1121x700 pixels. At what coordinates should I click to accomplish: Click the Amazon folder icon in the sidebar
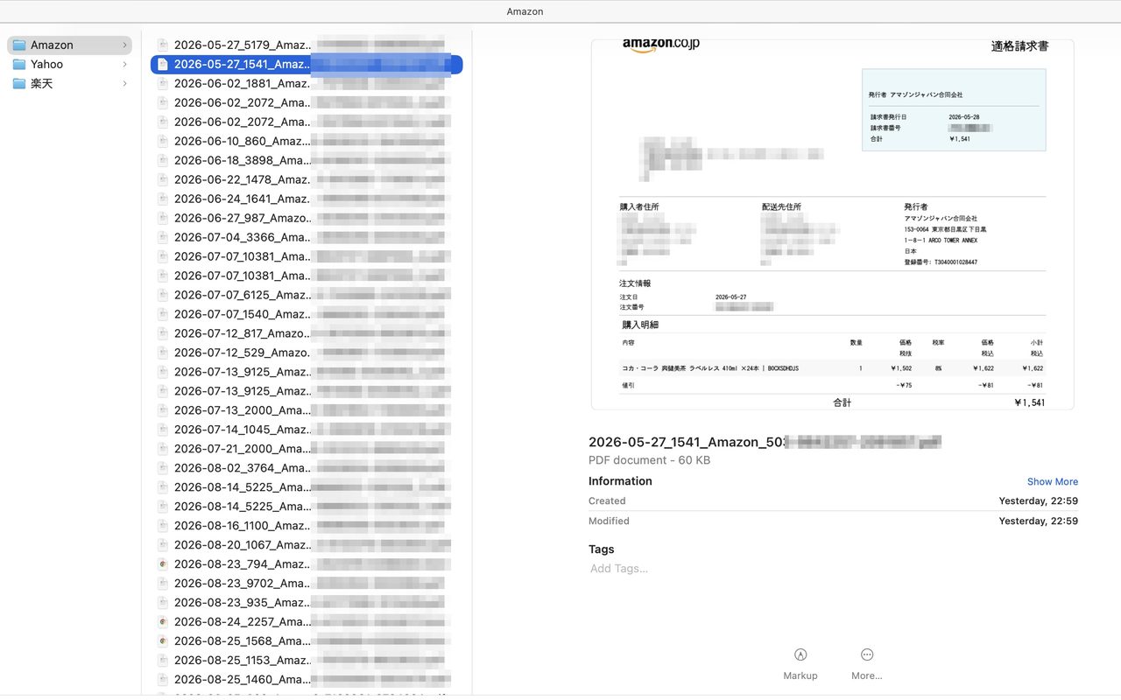19,45
